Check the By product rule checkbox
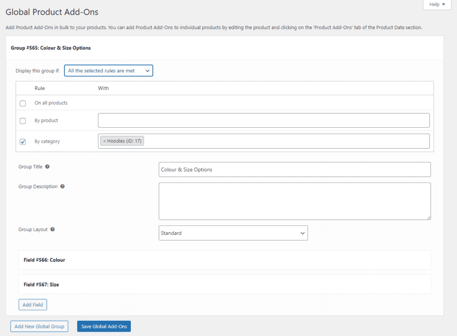Viewport: 457px width, 336px height. pyautogui.click(x=22, y=121)
